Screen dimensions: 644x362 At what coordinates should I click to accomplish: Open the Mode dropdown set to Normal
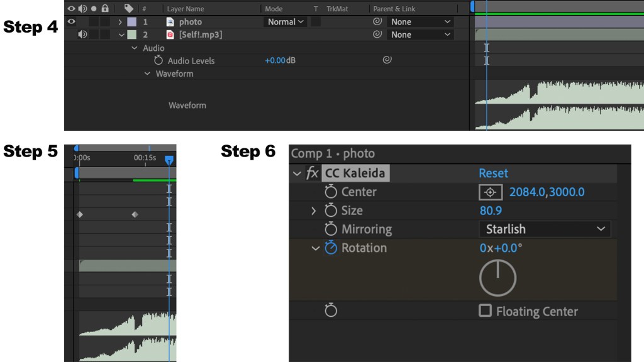coord(285,21)
